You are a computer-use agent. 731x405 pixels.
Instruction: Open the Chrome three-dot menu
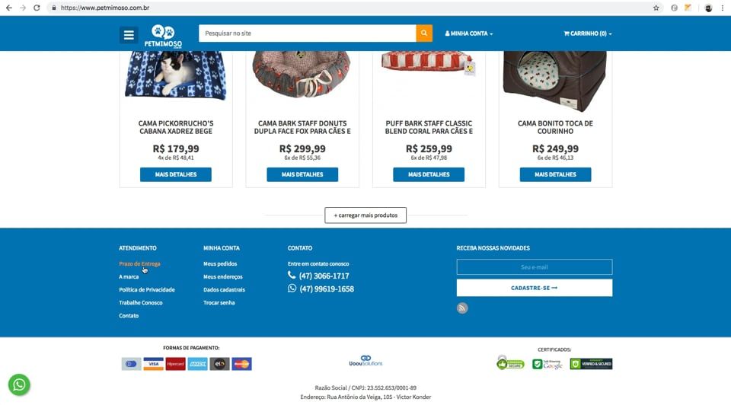723,8
